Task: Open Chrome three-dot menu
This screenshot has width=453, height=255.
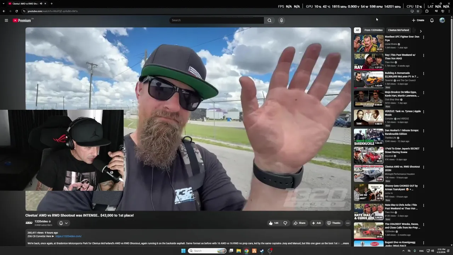Action: 449,11
